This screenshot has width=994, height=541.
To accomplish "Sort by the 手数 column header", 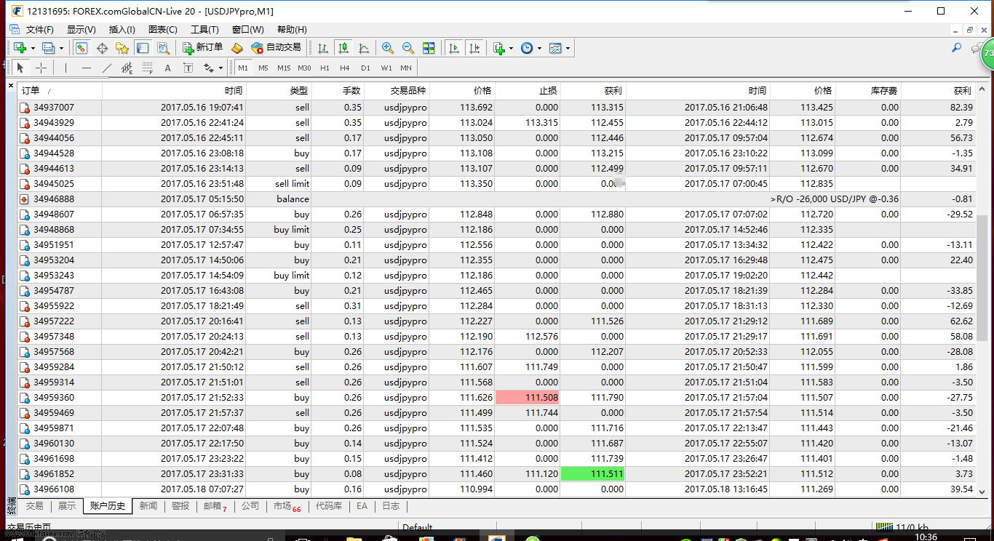I will (338, 91).
